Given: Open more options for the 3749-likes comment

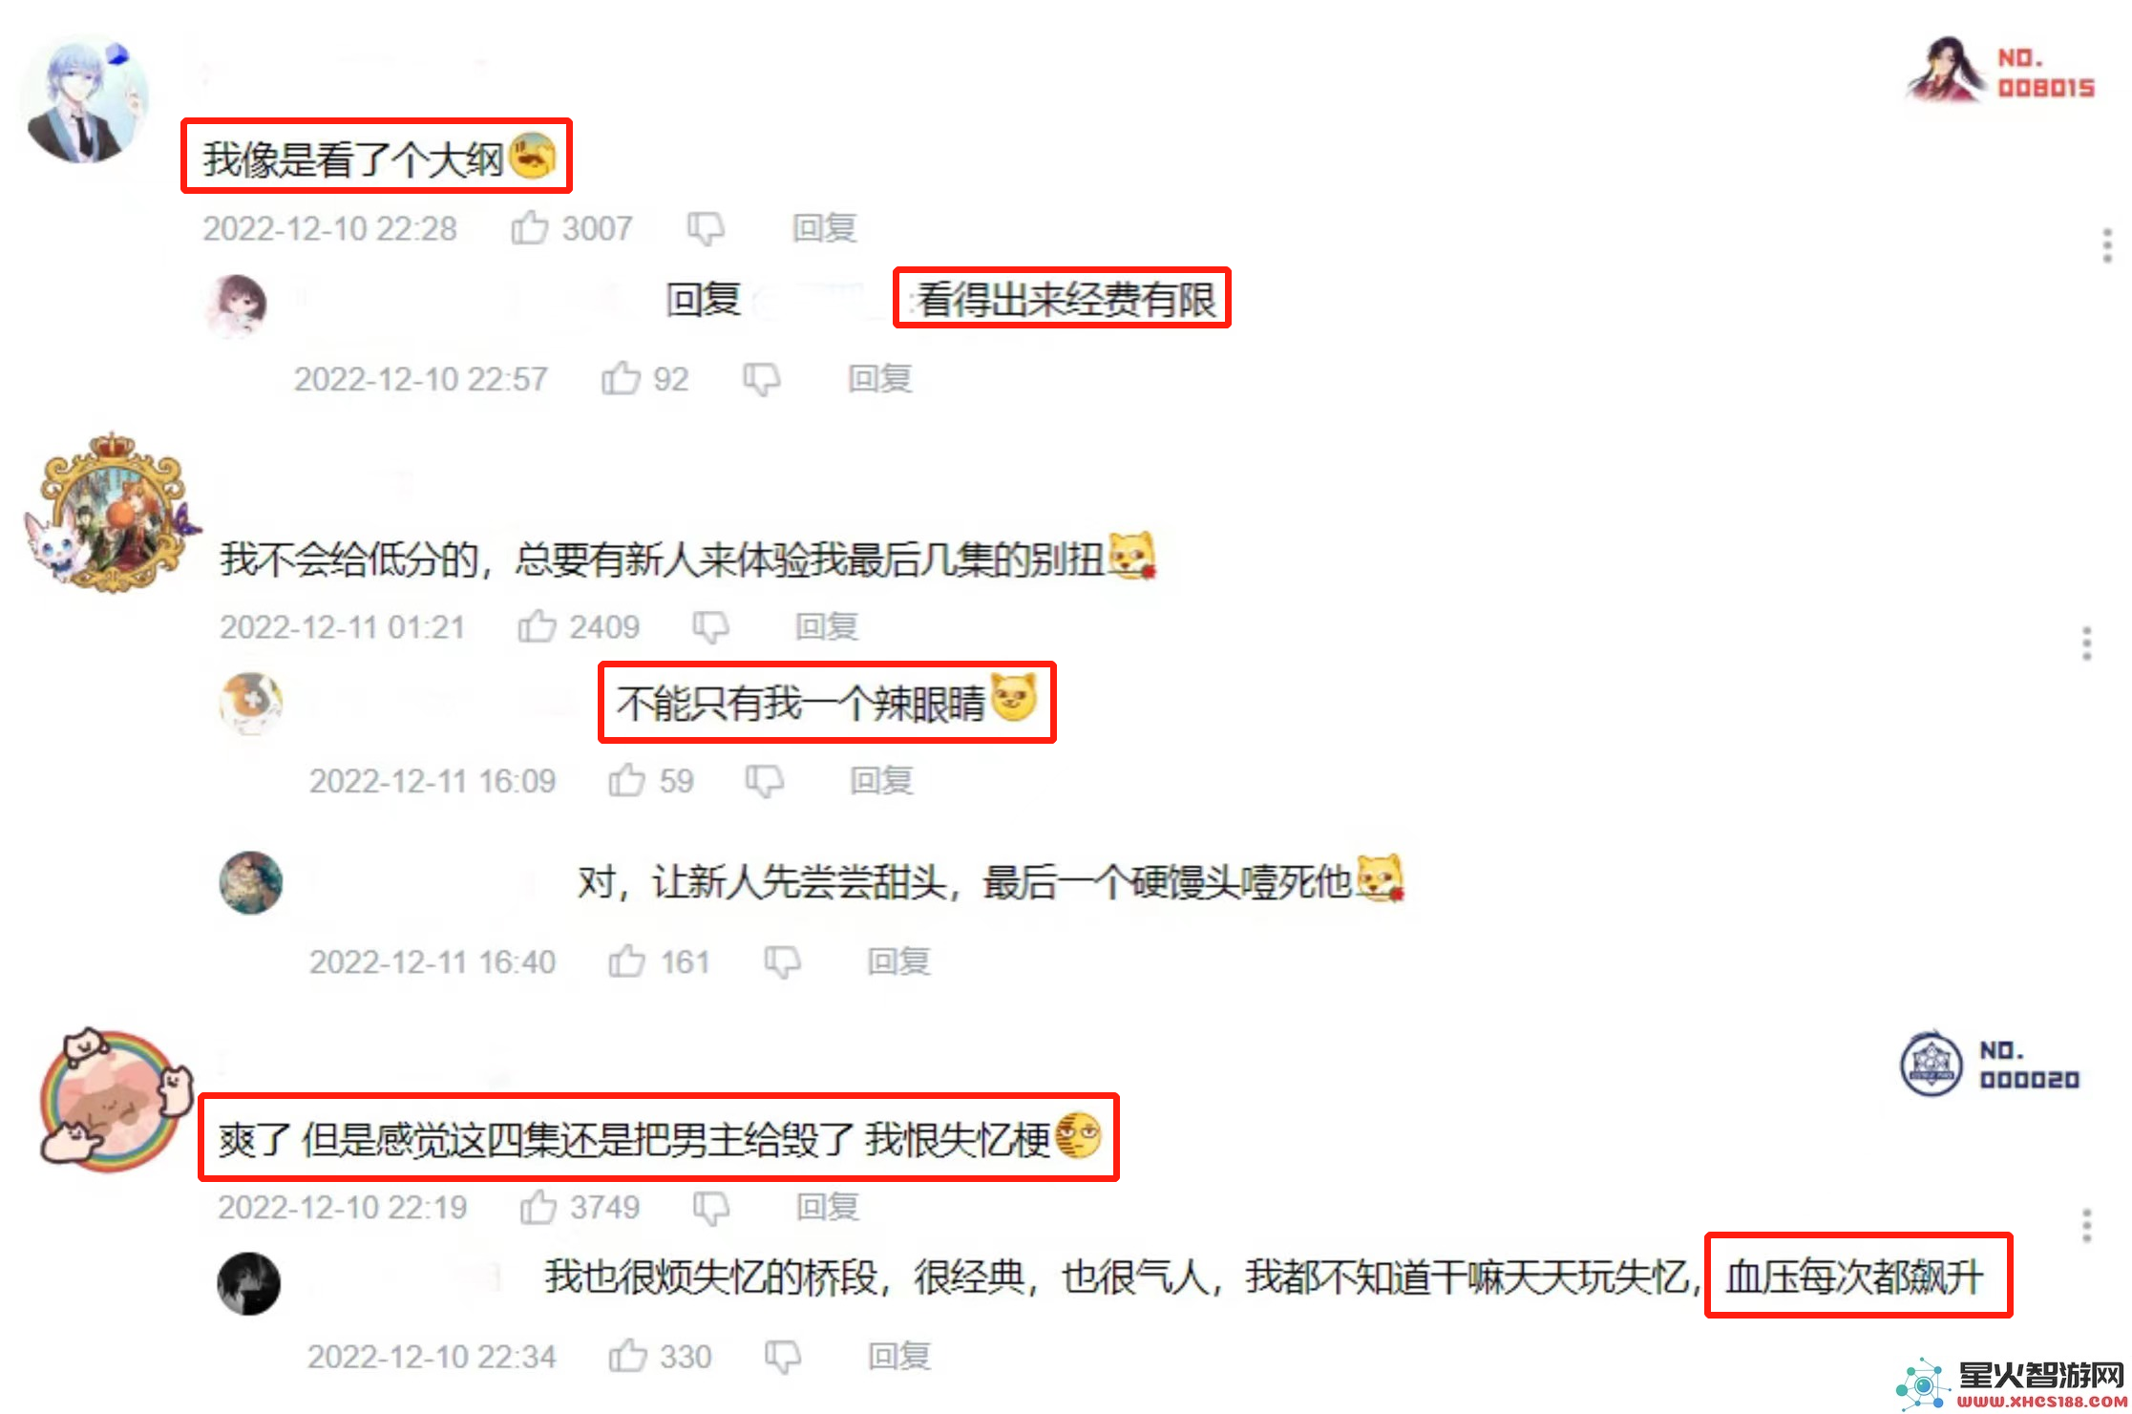Looking at the screenshot, I should (2086, 1225).
